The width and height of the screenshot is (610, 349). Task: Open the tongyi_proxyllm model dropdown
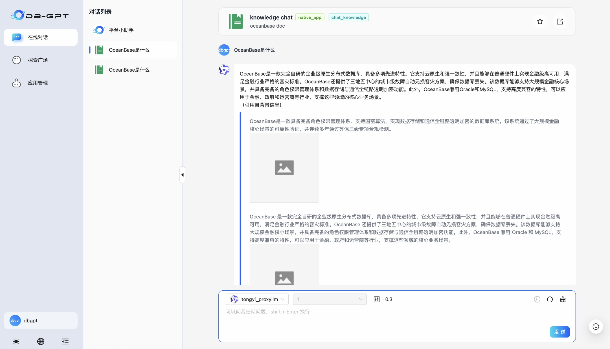pyautogui.click(x=257, y=299)
